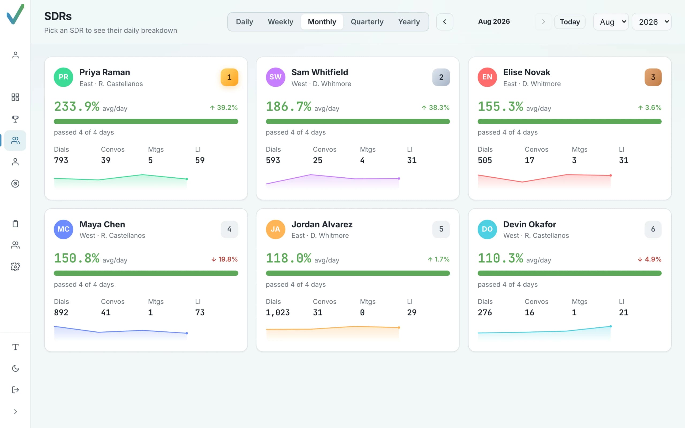This screenshot has width=685, height=428.
Task: Click the 233.9% avg/day value
Action: click(77, 107)
